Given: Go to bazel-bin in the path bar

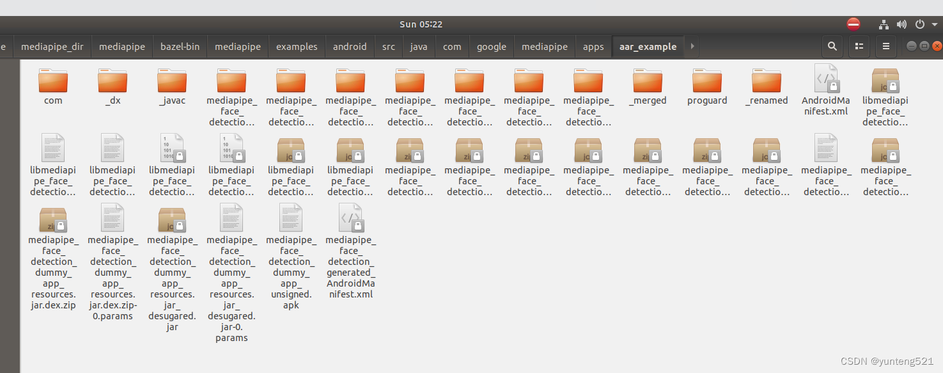Looking at the screenshot, I should [180, 46].
